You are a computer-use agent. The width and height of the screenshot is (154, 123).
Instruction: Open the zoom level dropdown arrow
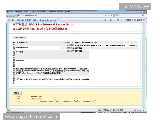[x=143, y=110]
